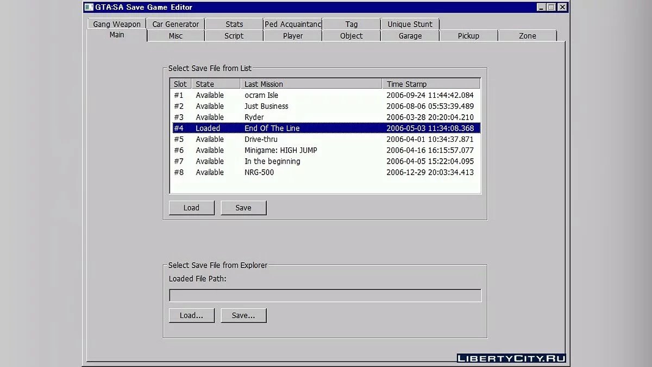Viewport: 652px width, 367px height.
Task: Select row 'Minigame: HIGH JUMP'
Action: tap(325, 150)
